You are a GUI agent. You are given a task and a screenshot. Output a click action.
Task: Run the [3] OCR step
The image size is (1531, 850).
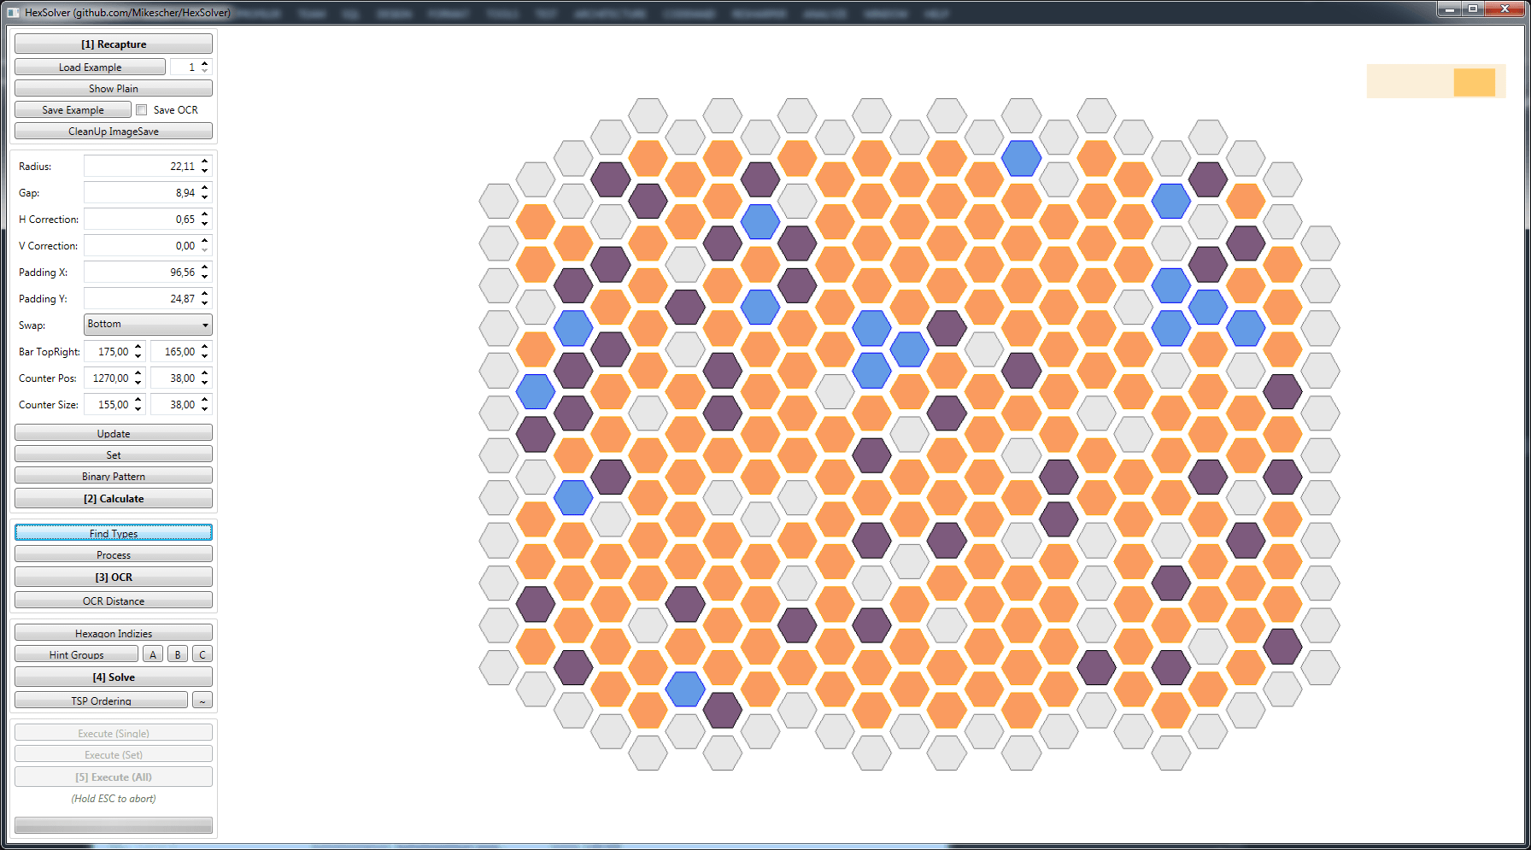114,577
